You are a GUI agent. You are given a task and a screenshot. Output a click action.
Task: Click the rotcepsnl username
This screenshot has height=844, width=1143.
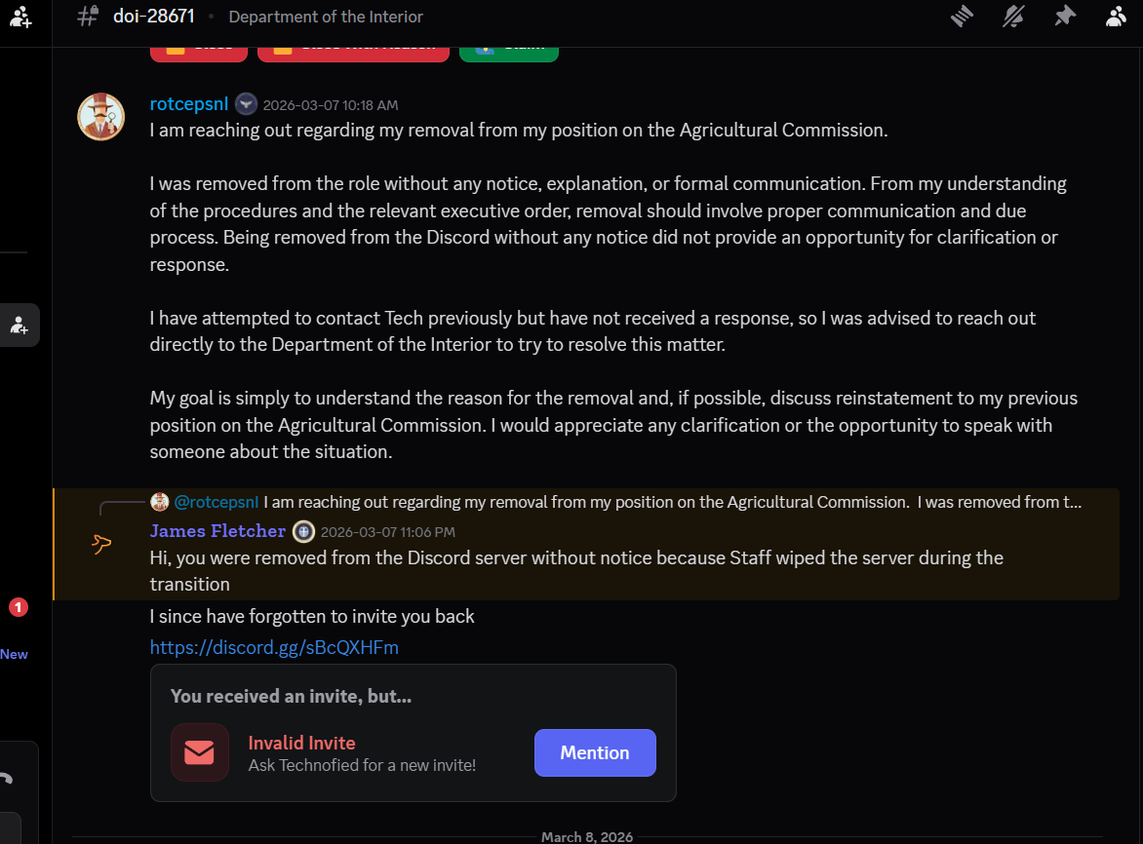[189, 104]
